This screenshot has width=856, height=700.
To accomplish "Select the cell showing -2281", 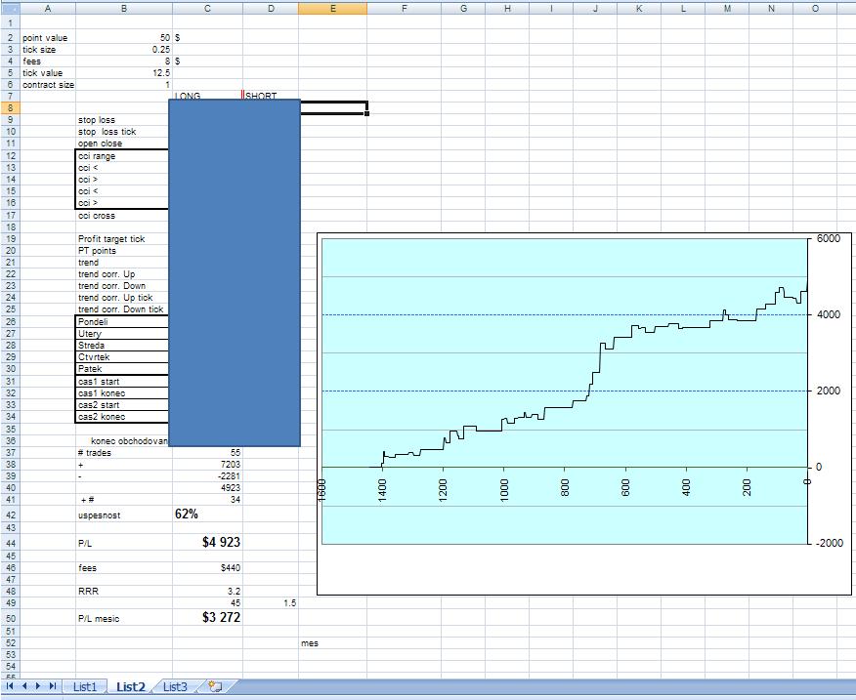I will 207,476.
